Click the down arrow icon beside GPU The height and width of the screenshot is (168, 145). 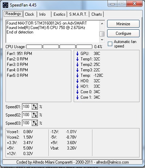coord(77,54)
